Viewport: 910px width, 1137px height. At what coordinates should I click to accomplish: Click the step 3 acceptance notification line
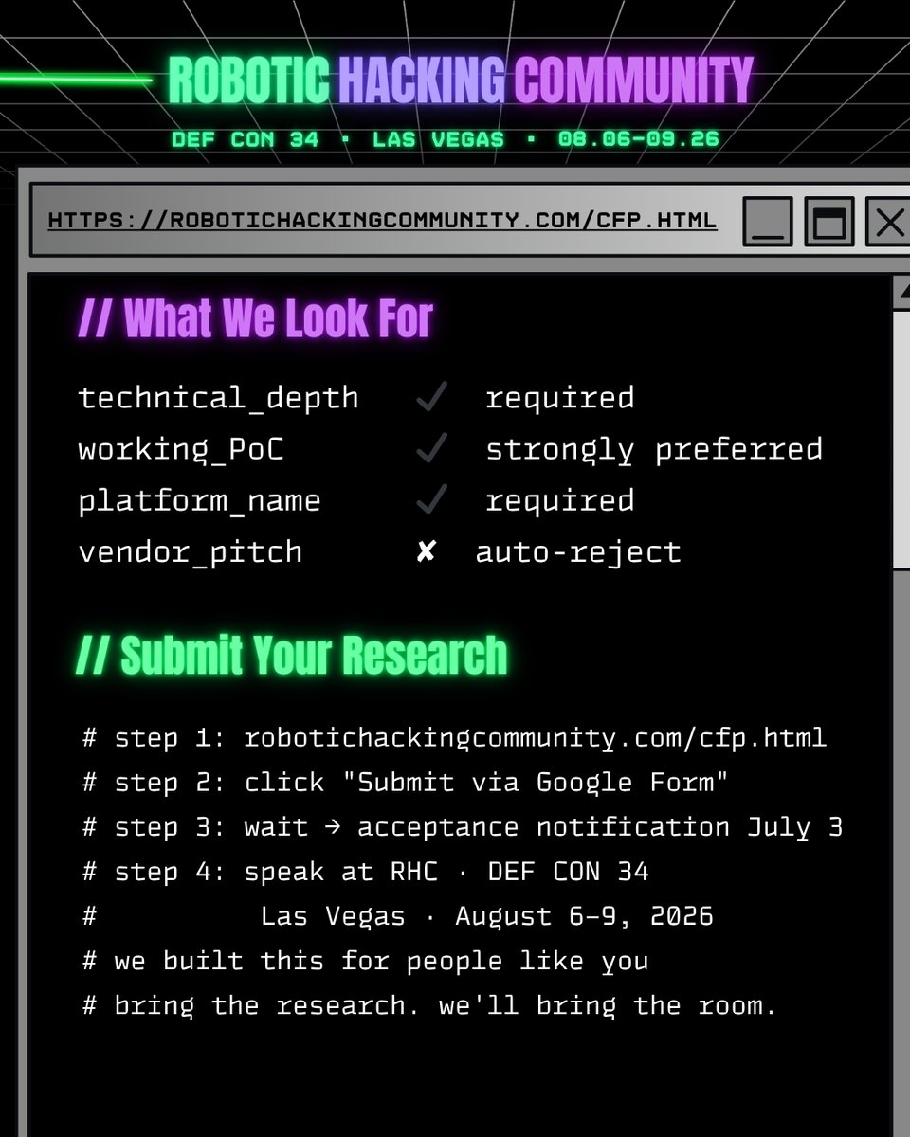(463, 827)
